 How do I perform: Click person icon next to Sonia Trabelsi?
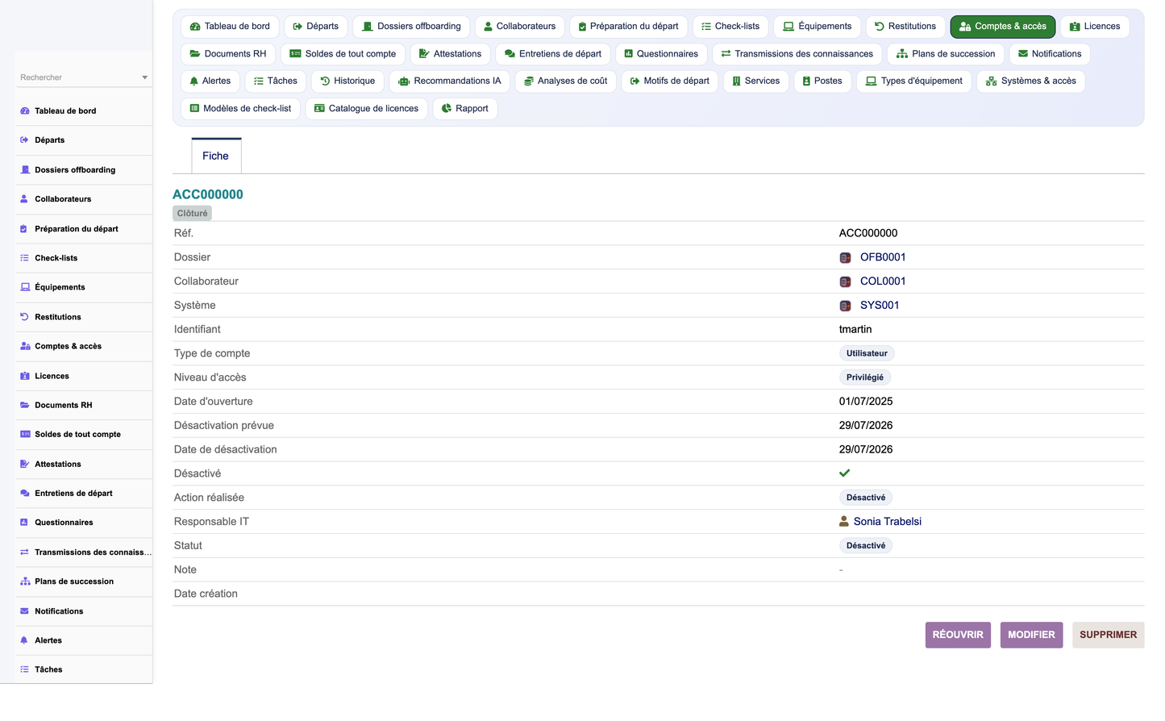(x=844, y=522)
